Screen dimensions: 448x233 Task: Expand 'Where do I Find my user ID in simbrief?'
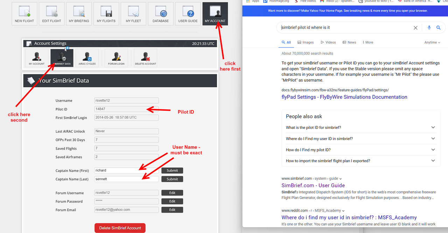(361, 139)
